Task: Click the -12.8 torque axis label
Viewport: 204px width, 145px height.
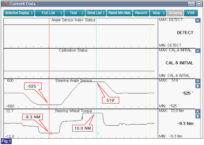Action: [x=10, y=137]
